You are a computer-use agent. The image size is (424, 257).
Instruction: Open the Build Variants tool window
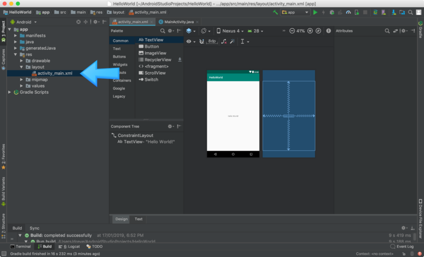pos(3,191)
